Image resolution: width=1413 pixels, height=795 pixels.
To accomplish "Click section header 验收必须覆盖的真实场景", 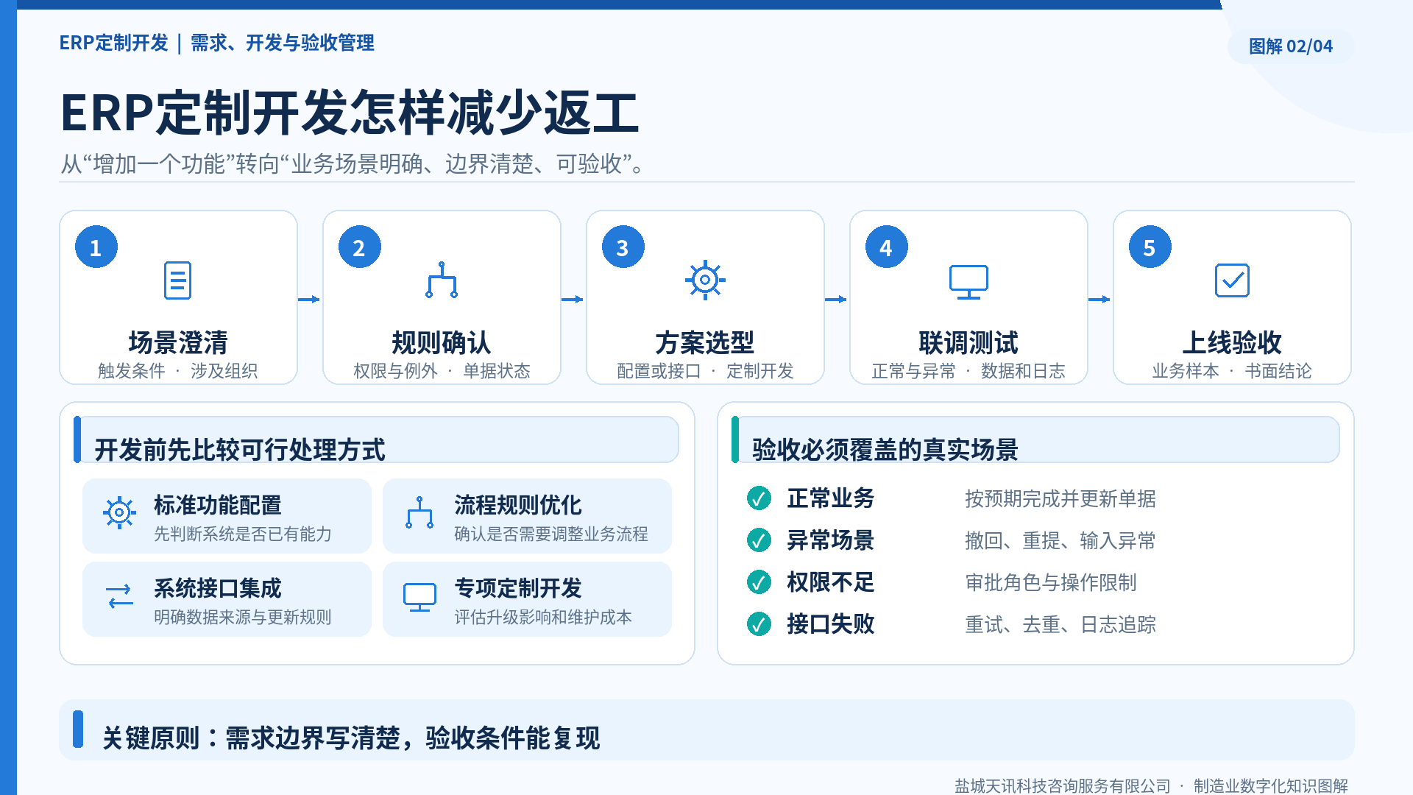I will [885, 449].
